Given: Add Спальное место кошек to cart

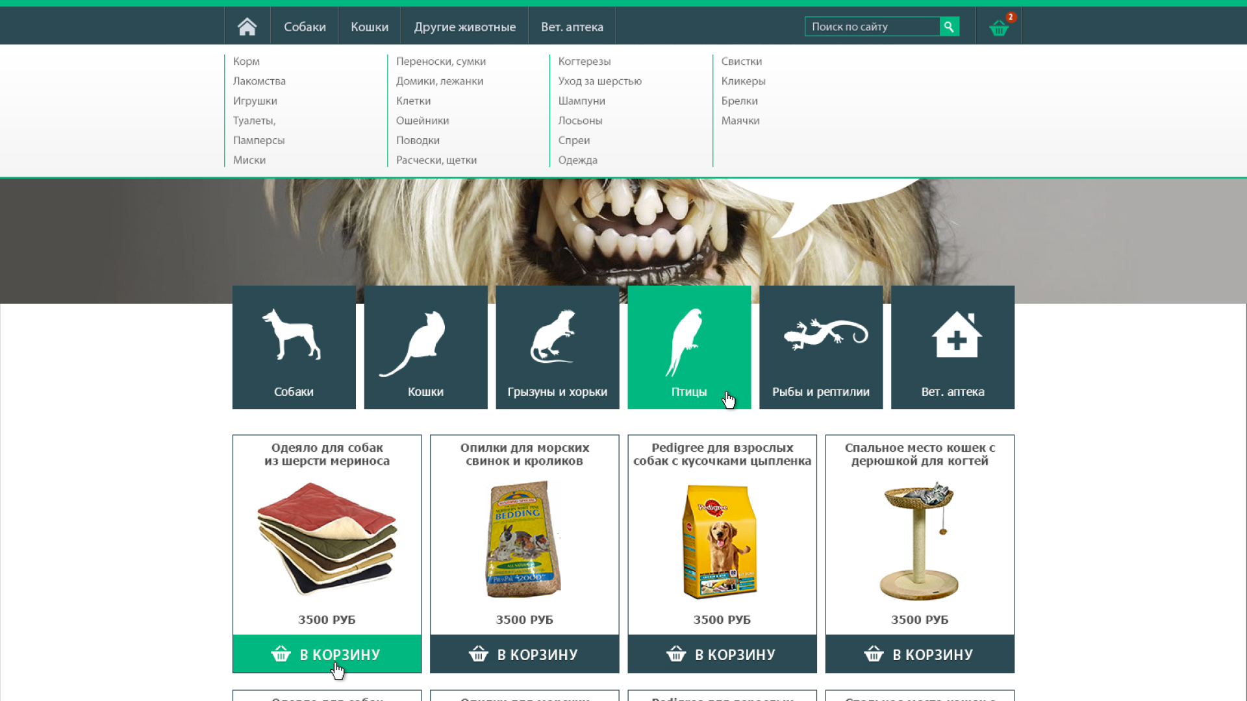Looking at the screenshot, I should point(920,654).
